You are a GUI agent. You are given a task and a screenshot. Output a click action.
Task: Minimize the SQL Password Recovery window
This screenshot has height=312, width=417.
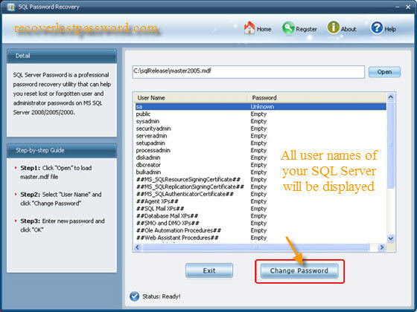coord(398,7)
